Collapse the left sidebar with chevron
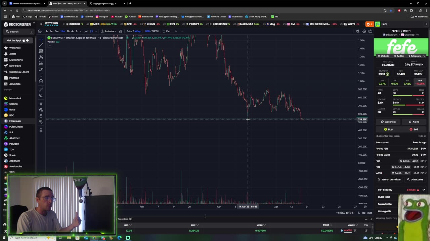Image resolution: width=430 pixels, height=241 pixels. pos(34,23)
